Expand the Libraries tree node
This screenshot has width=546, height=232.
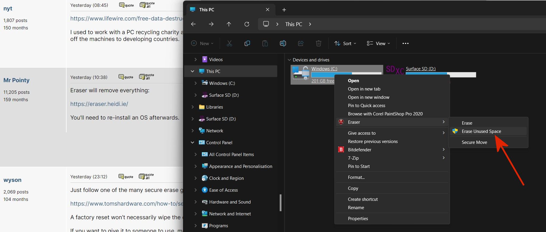tap(192, 107)
